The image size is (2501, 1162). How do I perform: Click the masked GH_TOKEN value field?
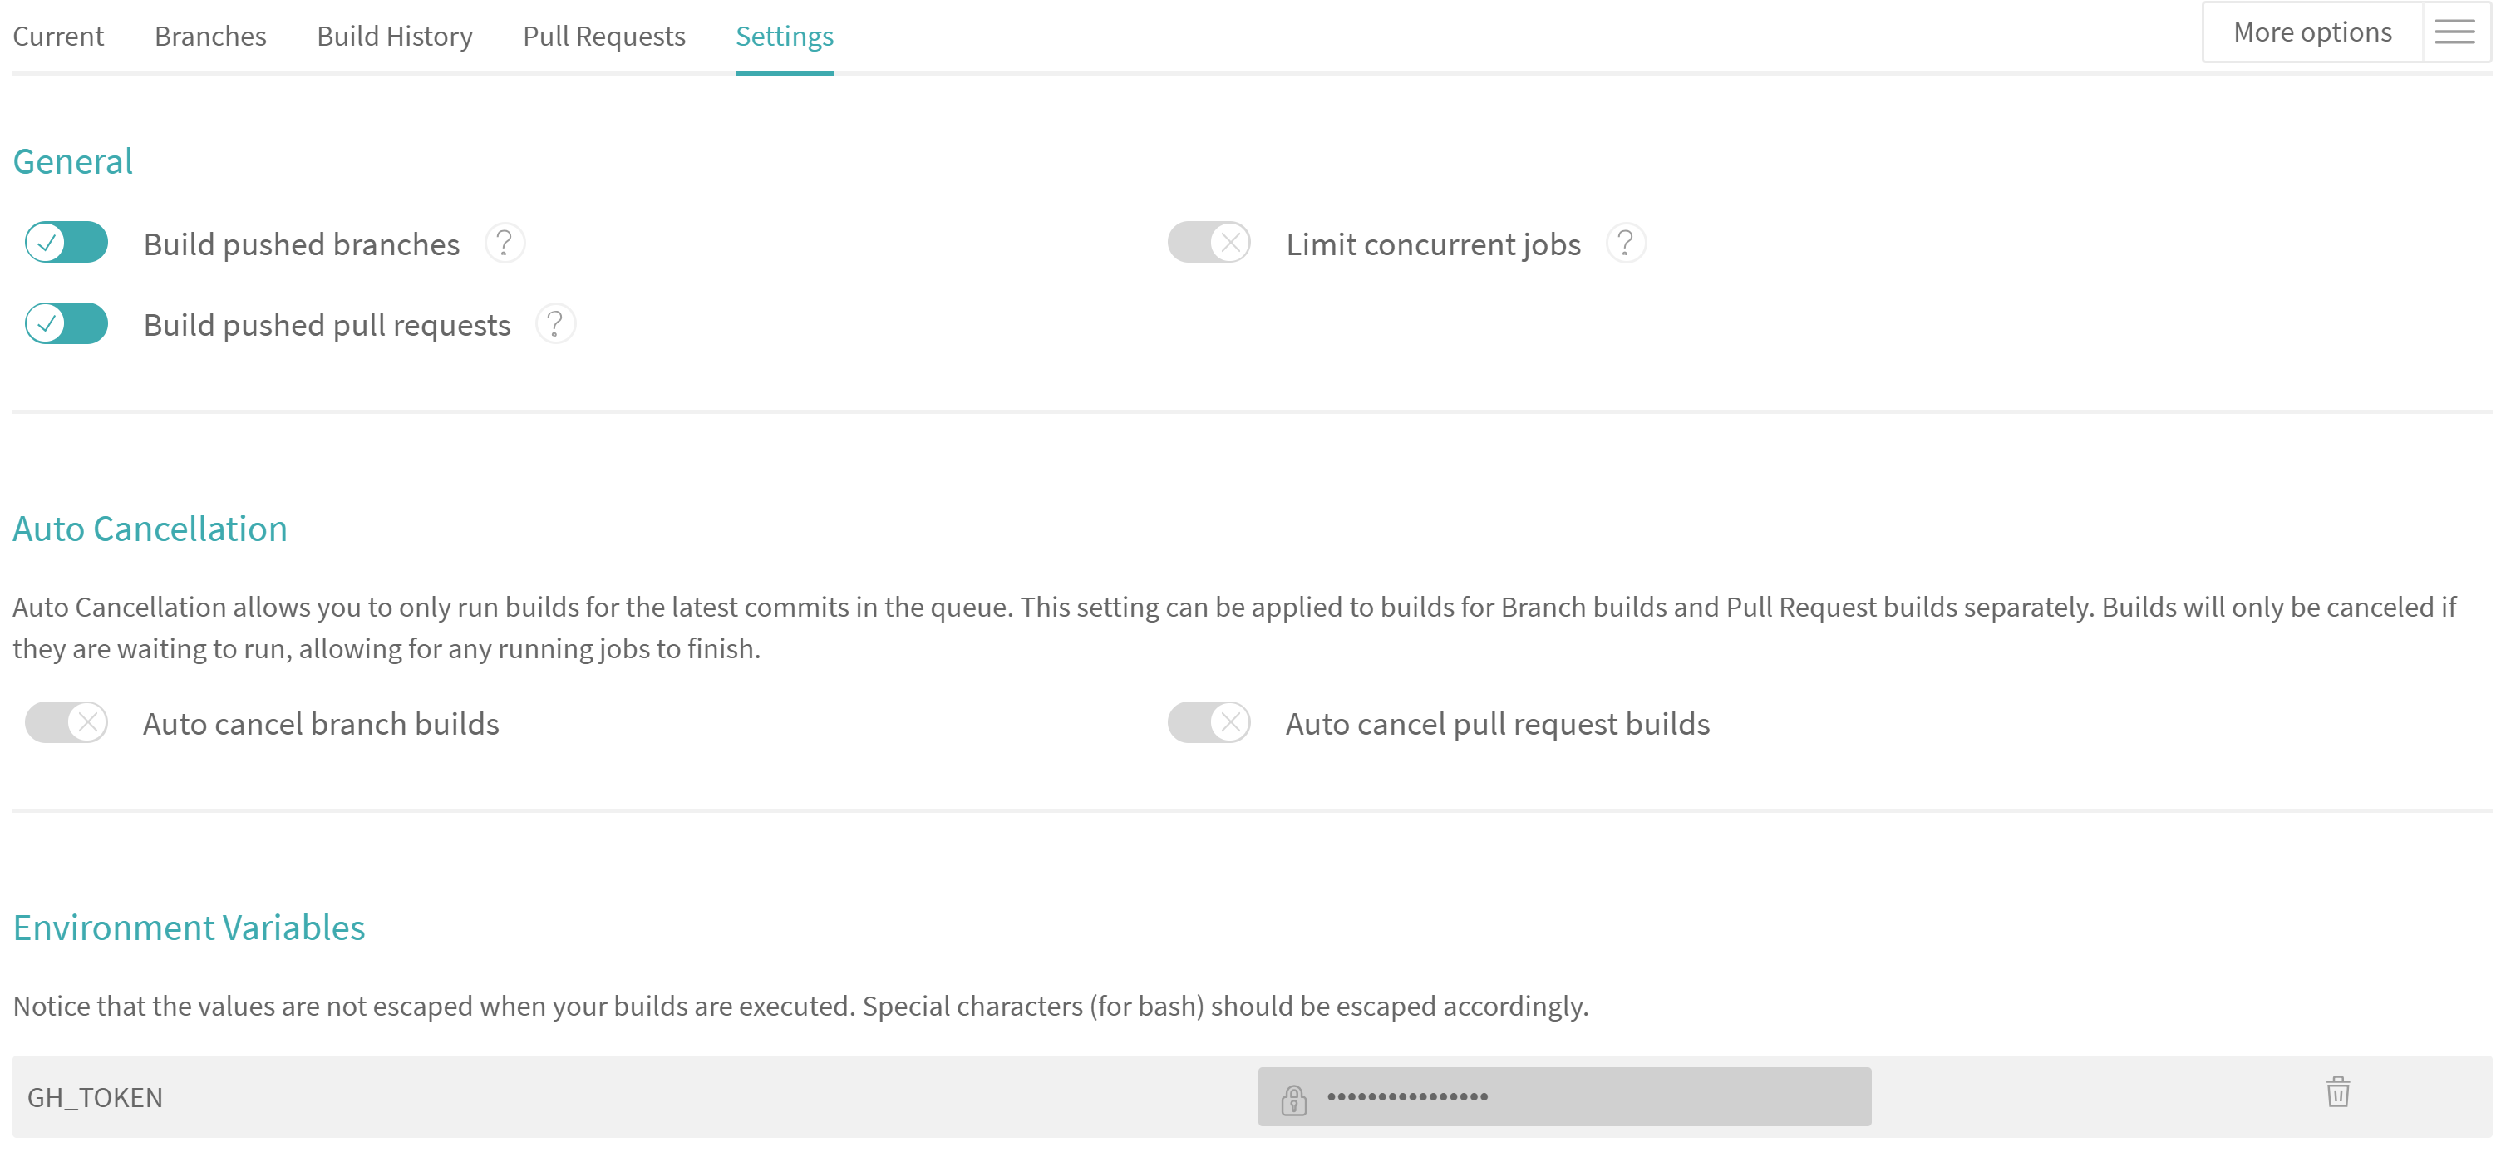[x=1593, y=1097]
